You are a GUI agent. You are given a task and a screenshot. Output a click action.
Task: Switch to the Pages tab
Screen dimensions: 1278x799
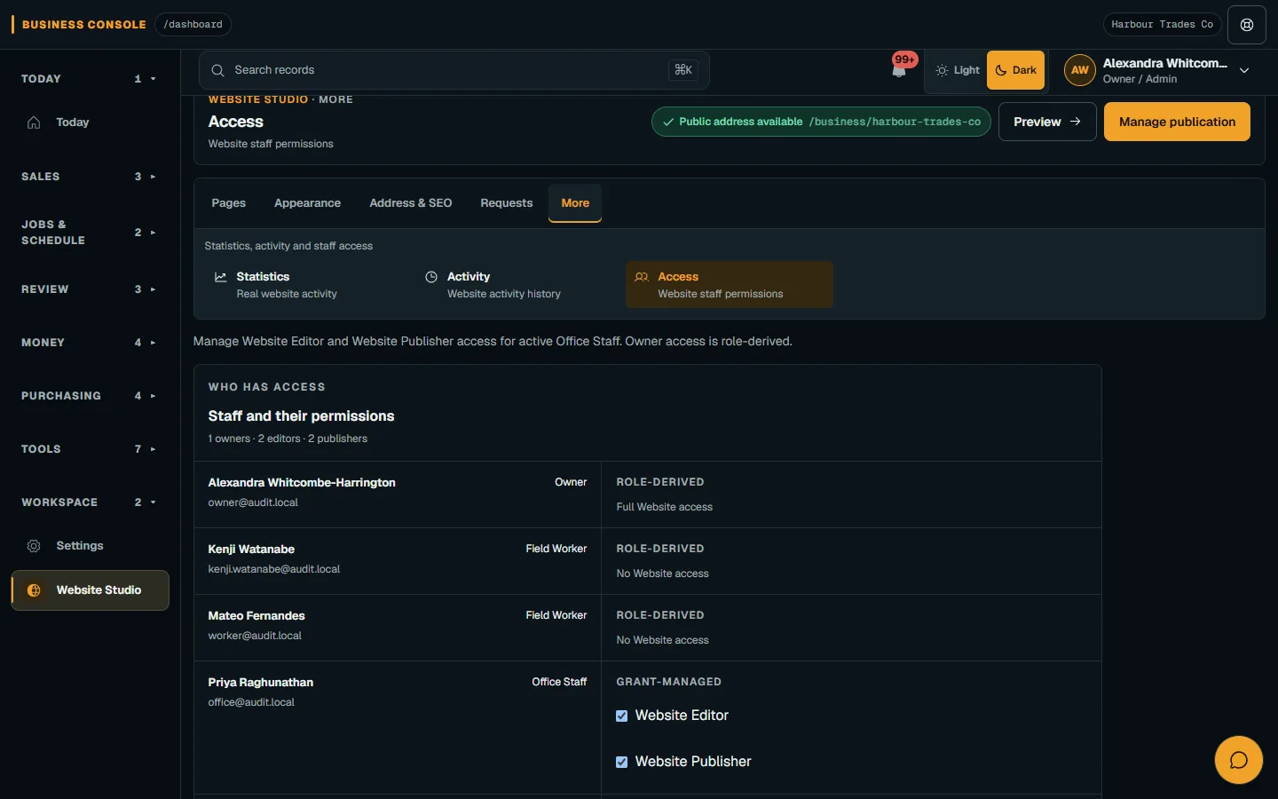pyautogui.click(x=228, y=203)
